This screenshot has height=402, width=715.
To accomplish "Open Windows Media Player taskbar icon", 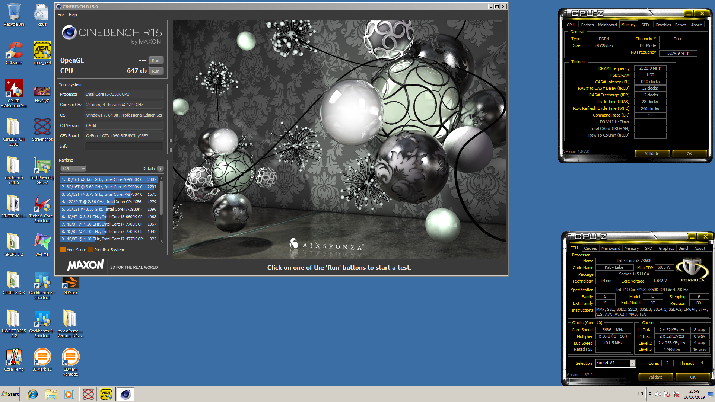I will (x=69, y=394).
